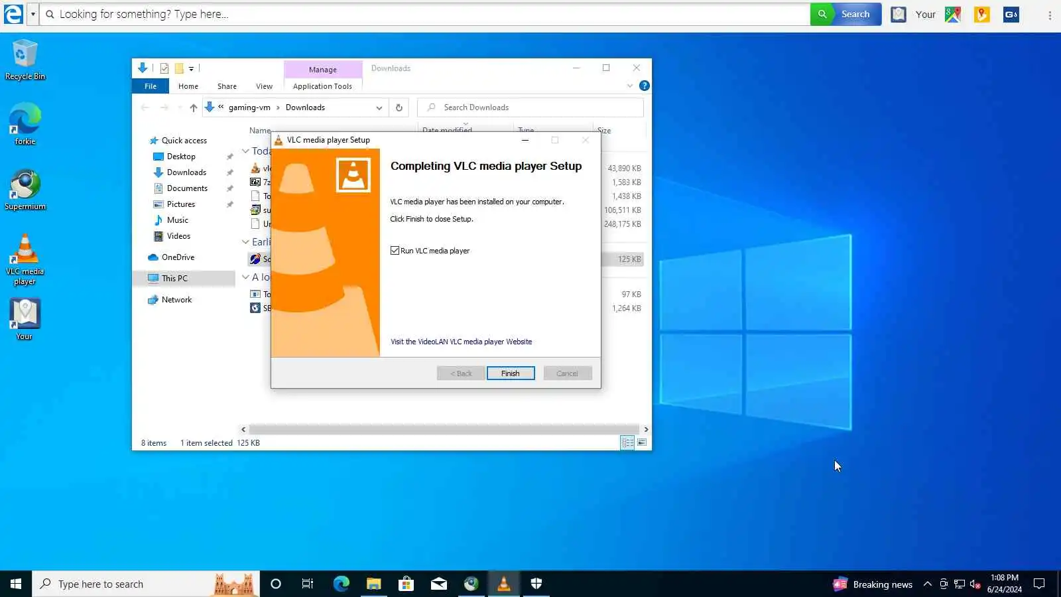The height and width of the screenshot is (597, 1061).
Task: Open dropdown arrow beside browser logo
Action: (x=32, y=14)
